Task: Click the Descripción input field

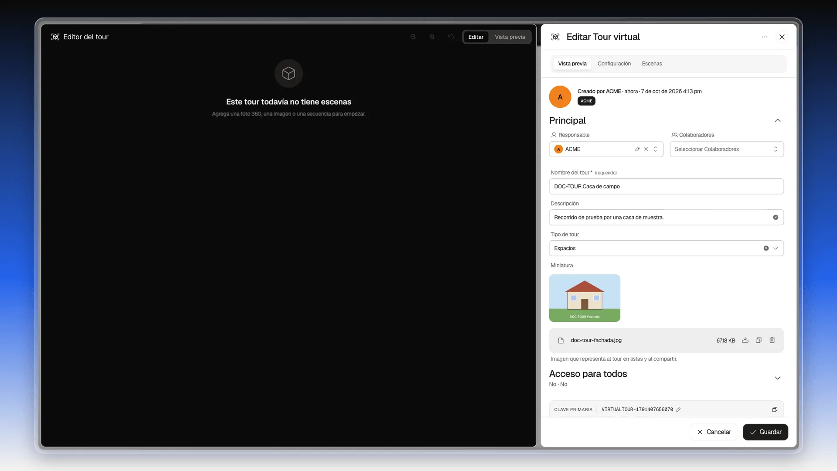Action: tap(666, 217)
